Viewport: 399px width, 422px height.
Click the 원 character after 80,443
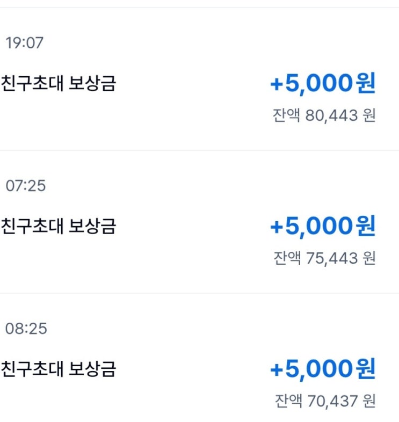(368, 115)
